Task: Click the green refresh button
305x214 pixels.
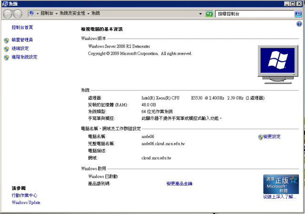Action: tap(209, 14)
